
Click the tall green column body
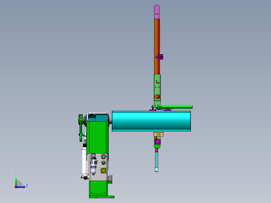98,137
